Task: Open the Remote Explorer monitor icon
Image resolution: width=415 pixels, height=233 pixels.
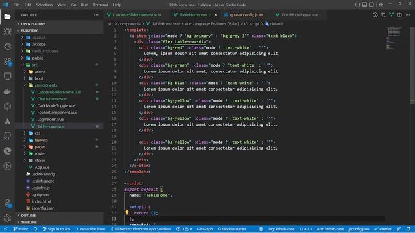Action: 7,76
